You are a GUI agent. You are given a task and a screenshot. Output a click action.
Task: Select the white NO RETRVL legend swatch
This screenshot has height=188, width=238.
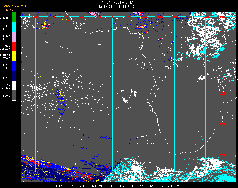click(14, 86)
